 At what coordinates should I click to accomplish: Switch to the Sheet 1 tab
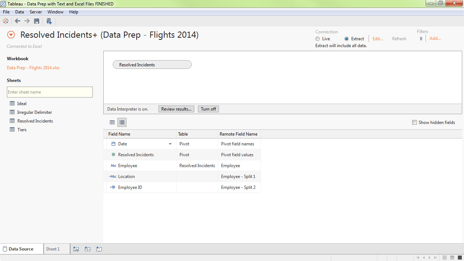click(x=53, y=249)
